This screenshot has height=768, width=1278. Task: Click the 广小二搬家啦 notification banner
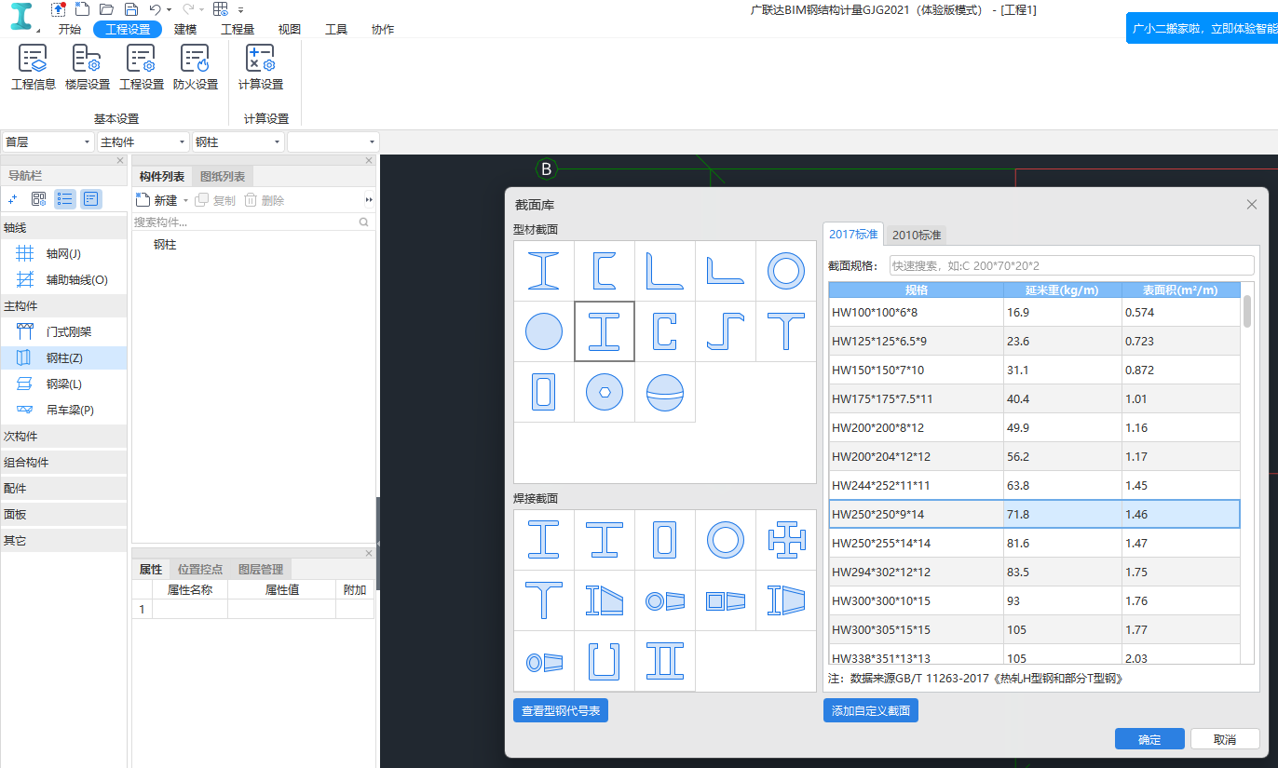[x=1202, y=29]
